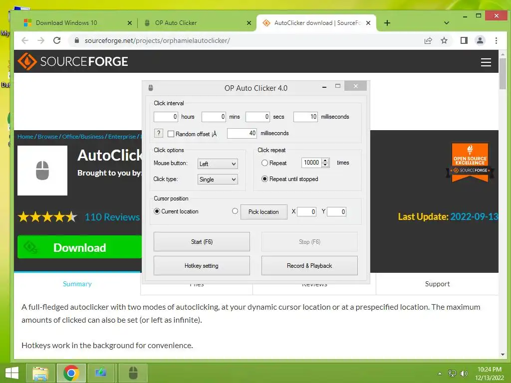Click Chrome icon in the taskbar
511x383 pixels.
[71, 373]
